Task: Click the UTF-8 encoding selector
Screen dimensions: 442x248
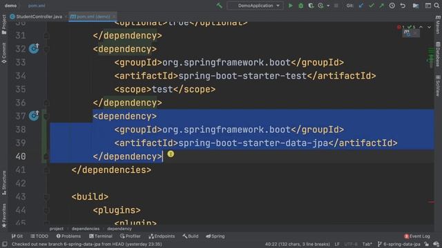Action: (351, 244)
